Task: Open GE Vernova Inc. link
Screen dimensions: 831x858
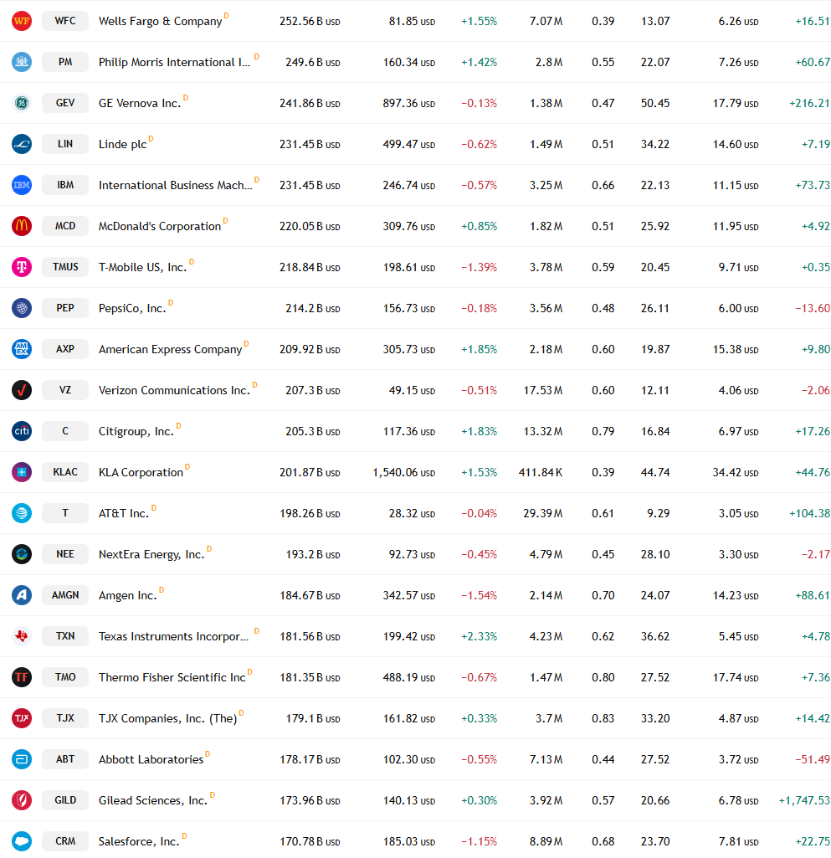Action: pyautogui.click(x=140, y=104)
